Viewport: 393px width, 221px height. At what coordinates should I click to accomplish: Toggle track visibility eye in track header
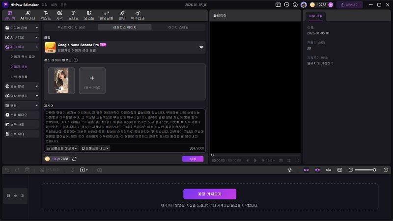pos(15,195)
